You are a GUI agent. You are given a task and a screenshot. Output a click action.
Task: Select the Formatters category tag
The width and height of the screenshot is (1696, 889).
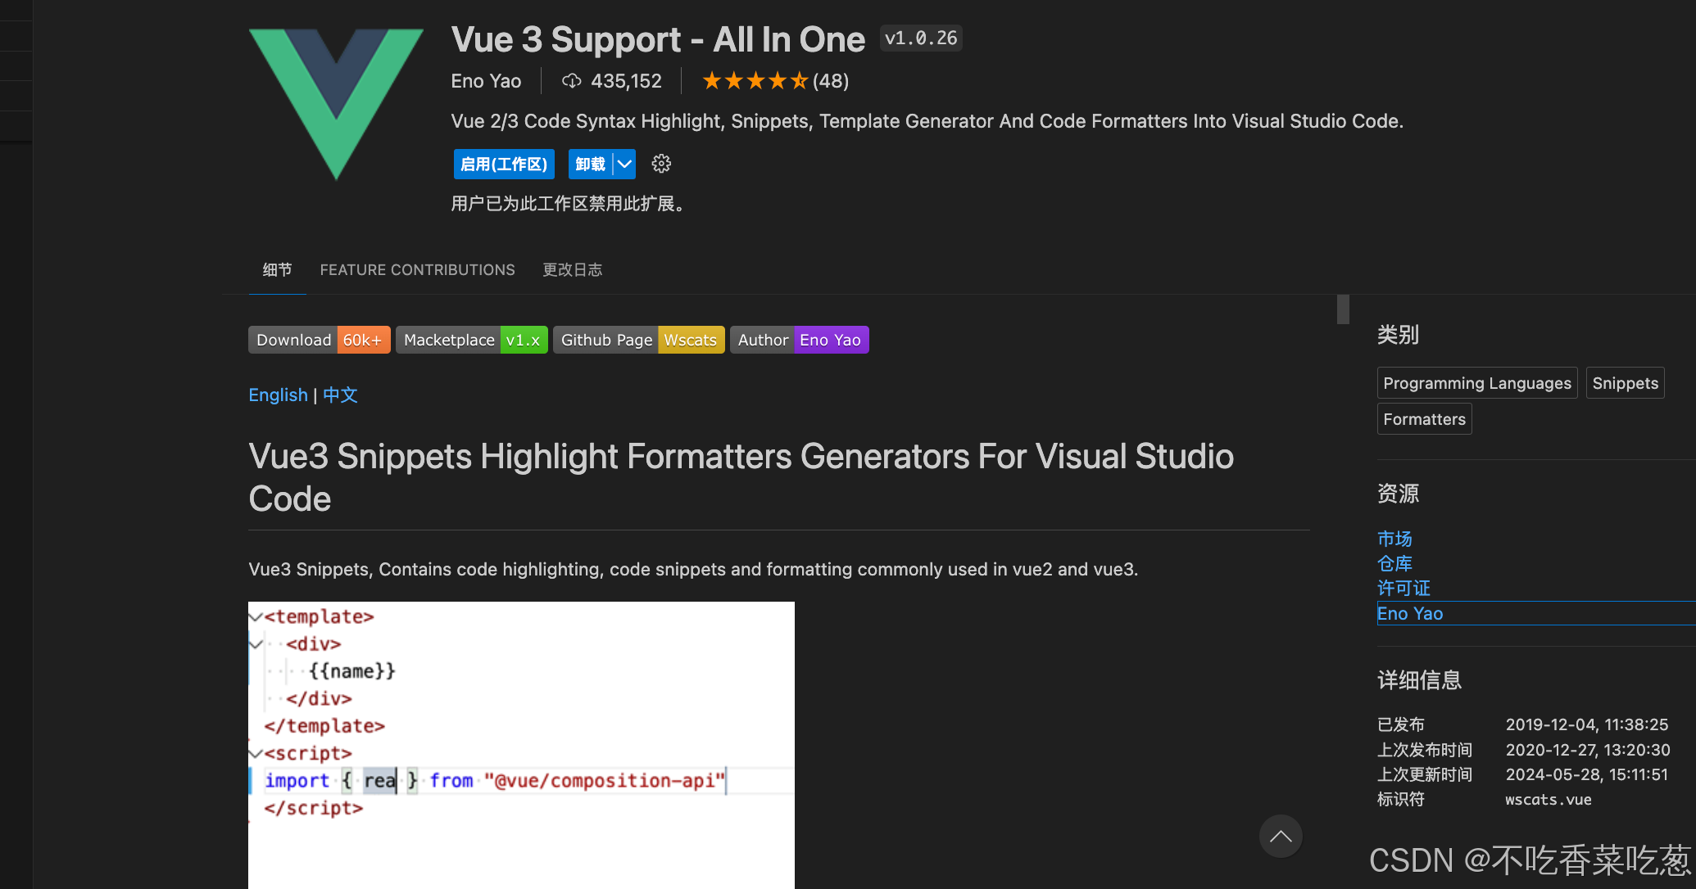point(1425,419)
